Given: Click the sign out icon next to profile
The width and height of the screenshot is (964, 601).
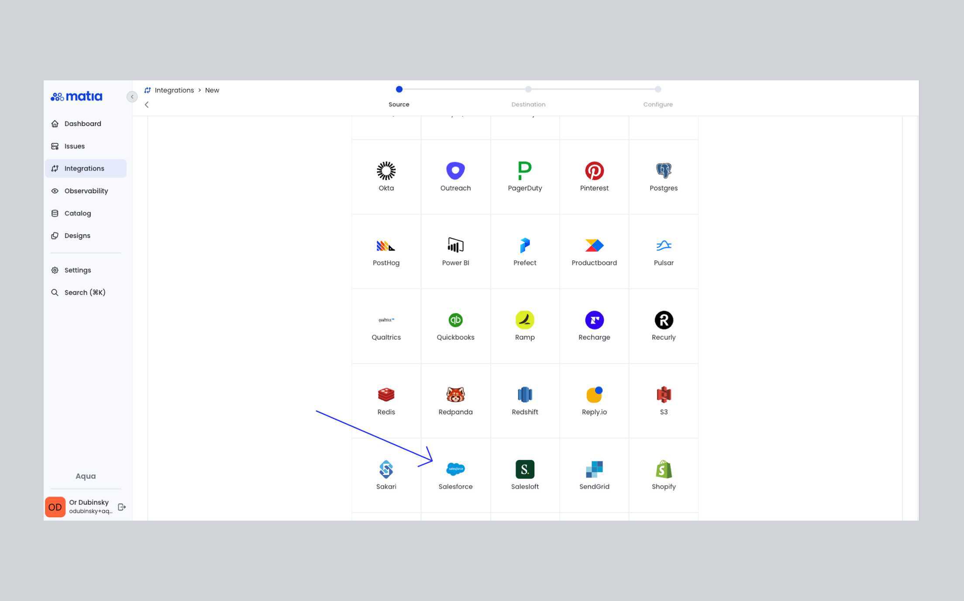Looking at the screenshot, I should pos(121,507).
